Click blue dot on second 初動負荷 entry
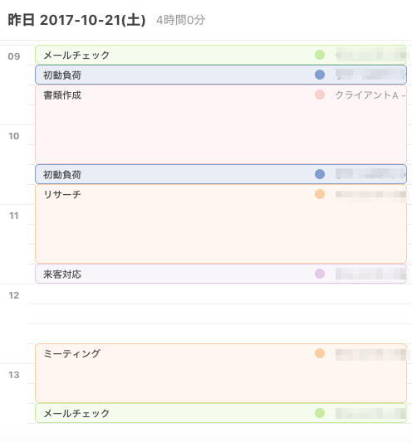The width and height of the screenshot is (412, 442). (320, 174)
